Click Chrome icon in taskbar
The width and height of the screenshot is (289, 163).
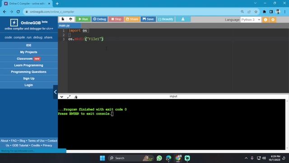(178, 158)
